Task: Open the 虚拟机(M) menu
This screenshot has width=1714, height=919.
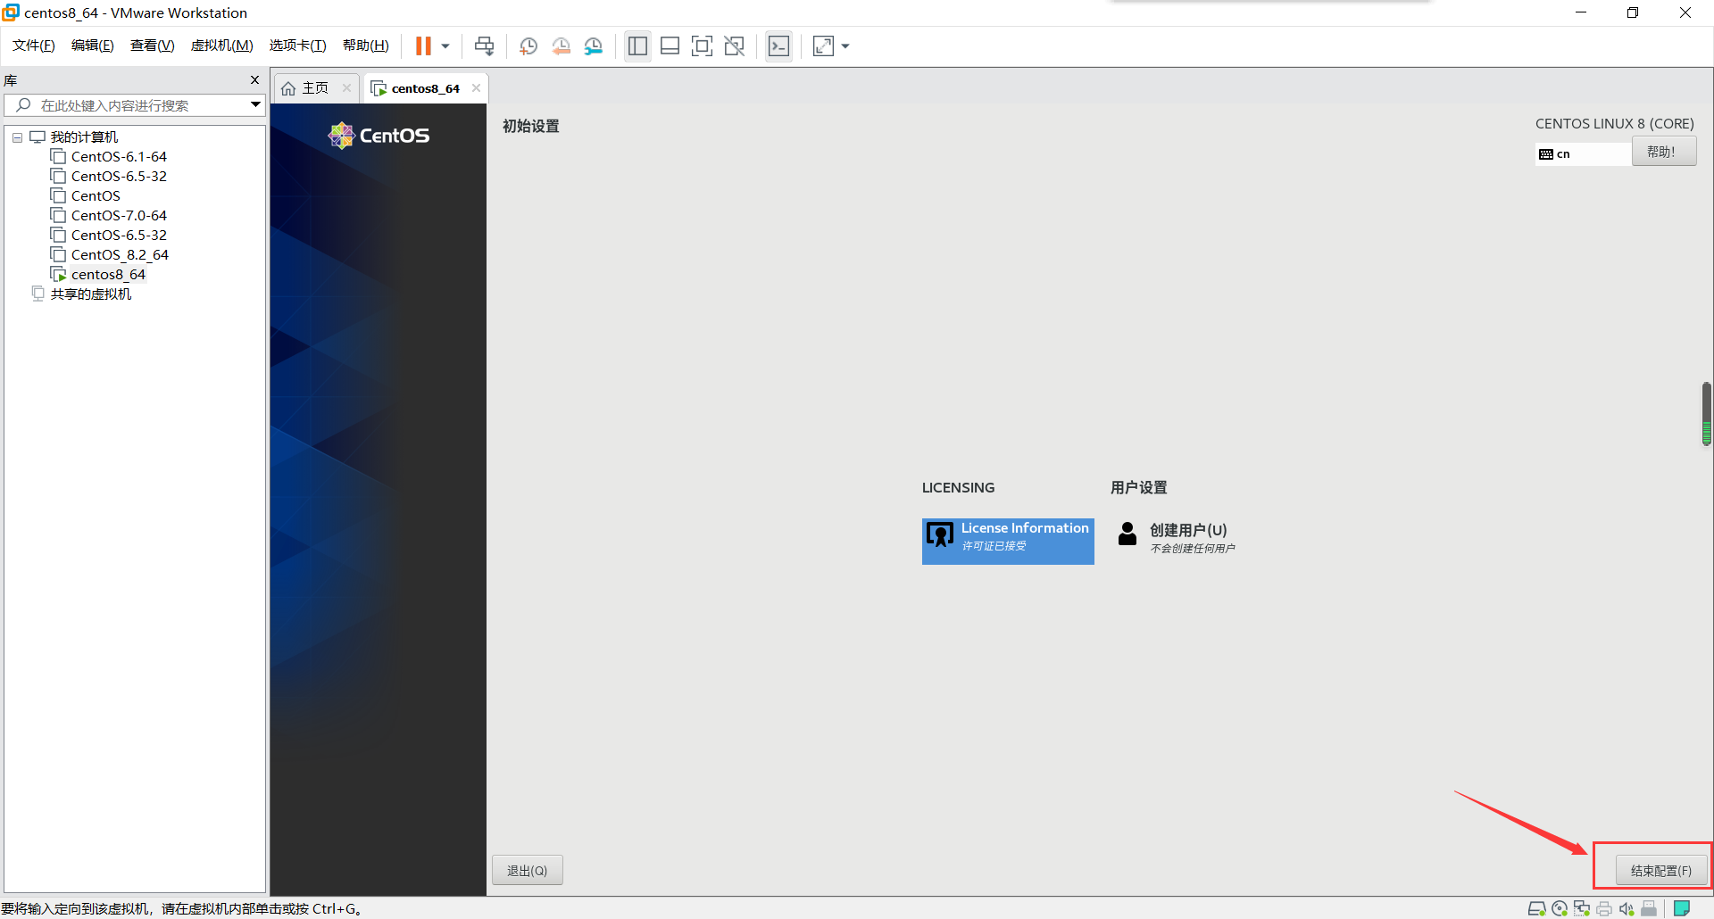Action: (221, 46)
